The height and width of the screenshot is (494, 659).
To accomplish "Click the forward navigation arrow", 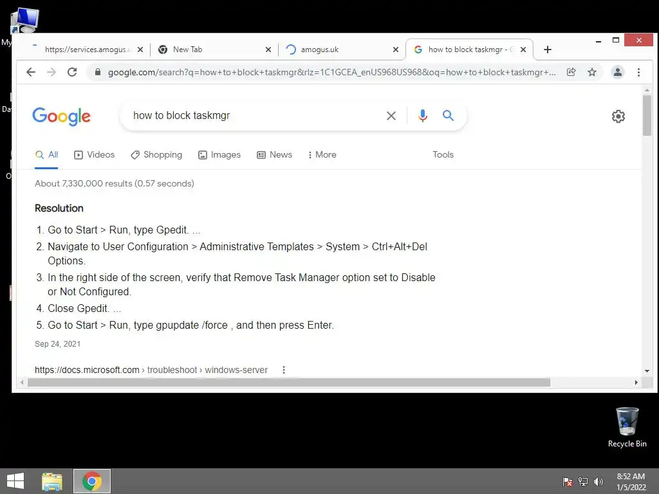I will click(51, 72).
